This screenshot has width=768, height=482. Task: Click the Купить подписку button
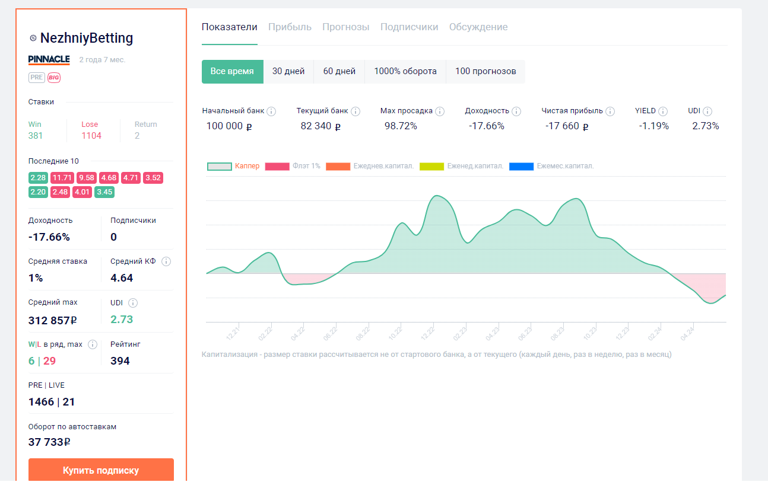[101, 470]
